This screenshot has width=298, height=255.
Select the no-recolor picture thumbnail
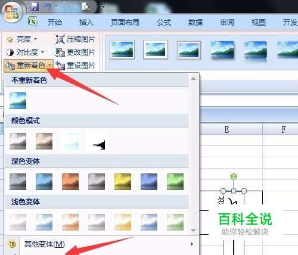[x=18, y=101]
